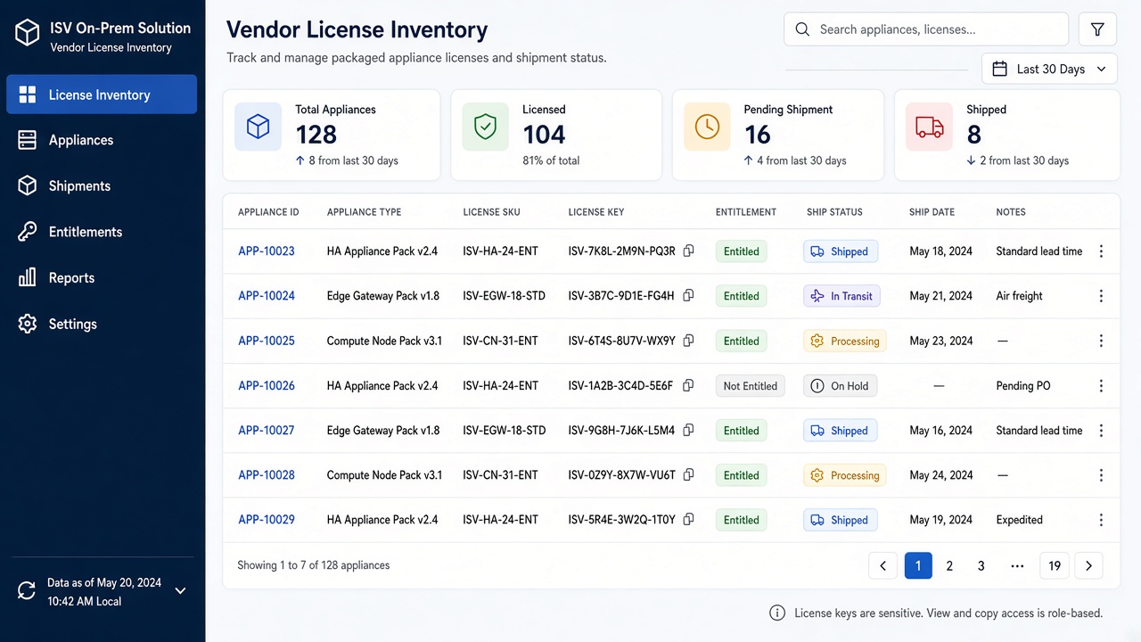Click the filter funnel icon button
Image resolution: width=1141 pixels, height=642 pixels.
pos(1097,29)
